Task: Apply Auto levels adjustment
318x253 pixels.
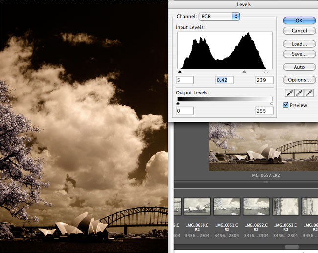Action: coord(299,67)
